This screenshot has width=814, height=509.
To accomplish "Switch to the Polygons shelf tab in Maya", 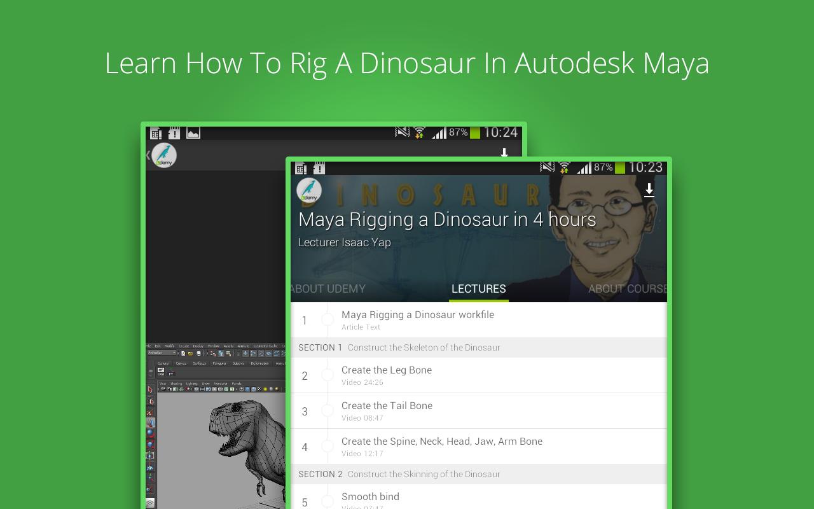I will click(x=219, y=363).
